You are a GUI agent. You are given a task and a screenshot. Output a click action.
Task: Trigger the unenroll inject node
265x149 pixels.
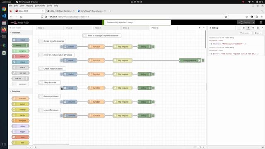(x=62, y=116)
